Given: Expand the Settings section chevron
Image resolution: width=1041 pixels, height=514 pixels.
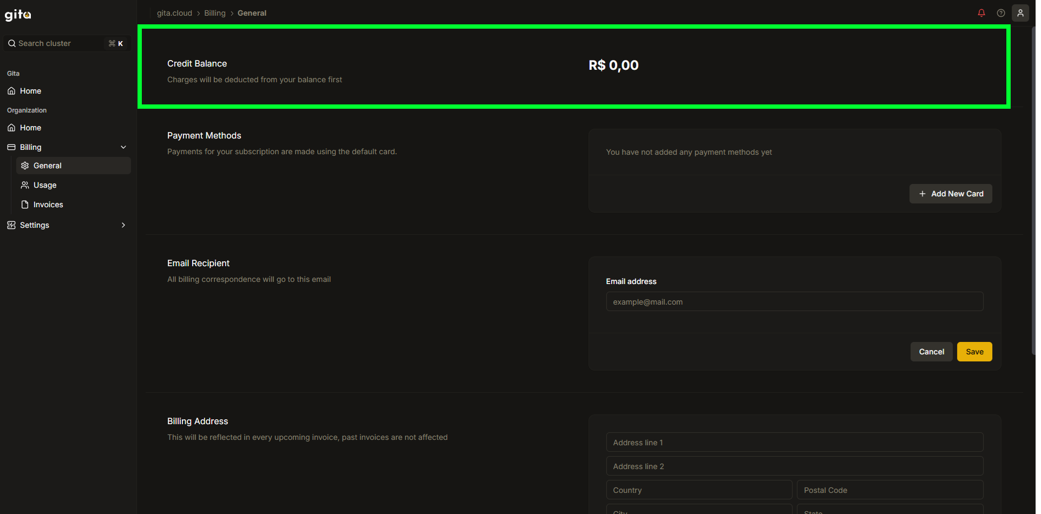Looking at the screenshot, I should click(123, 225).
